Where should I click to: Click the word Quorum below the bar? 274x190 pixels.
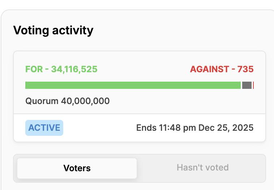pos(42,101)
